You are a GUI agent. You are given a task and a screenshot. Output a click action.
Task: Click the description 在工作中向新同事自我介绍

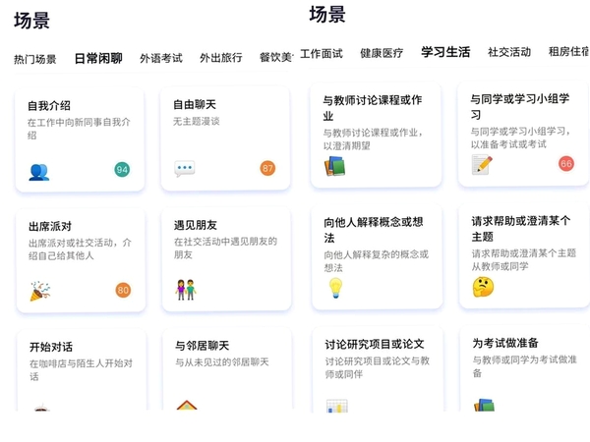79,129
